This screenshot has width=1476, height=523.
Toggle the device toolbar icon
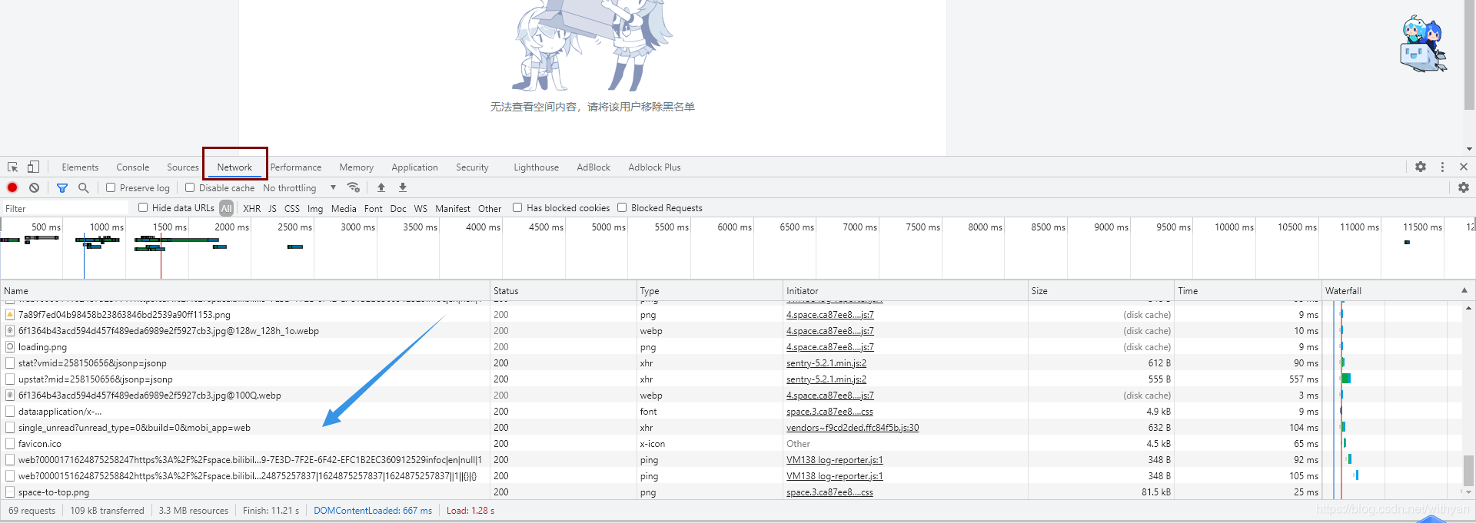tap(33, 167)
